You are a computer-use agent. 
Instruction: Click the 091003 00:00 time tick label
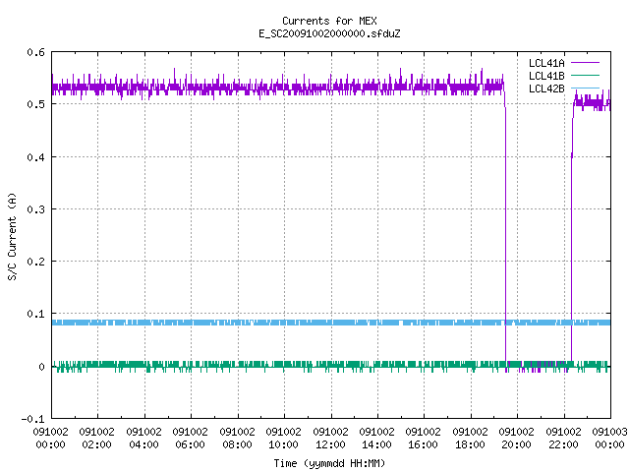coord(609,438)
